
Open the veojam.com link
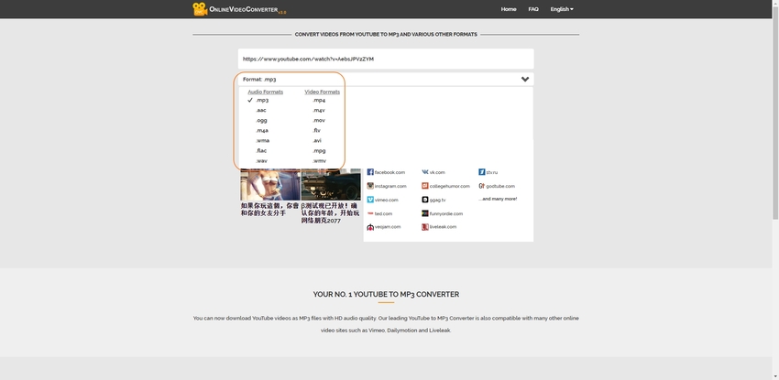(x=388, y=227)
